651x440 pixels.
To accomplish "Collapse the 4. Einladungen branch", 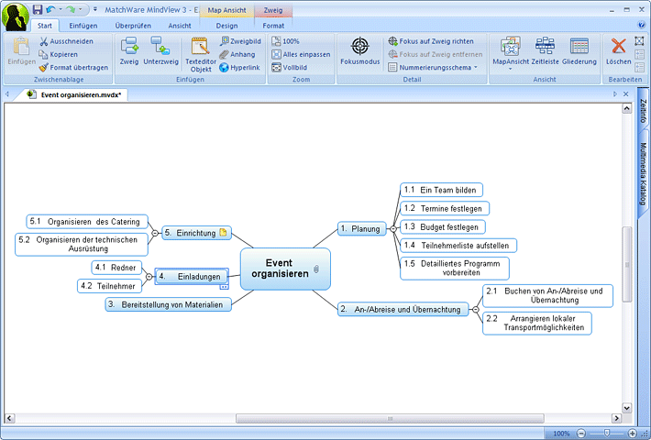I will (x=149, y=277).
